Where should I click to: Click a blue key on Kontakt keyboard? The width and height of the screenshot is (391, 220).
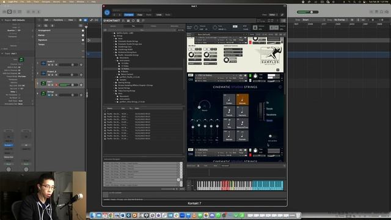pyautogui.click(x=268, y=185)
